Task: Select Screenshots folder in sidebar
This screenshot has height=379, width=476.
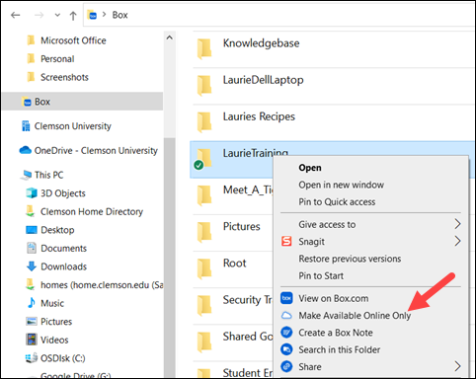Action: click(x=64, y=77)
